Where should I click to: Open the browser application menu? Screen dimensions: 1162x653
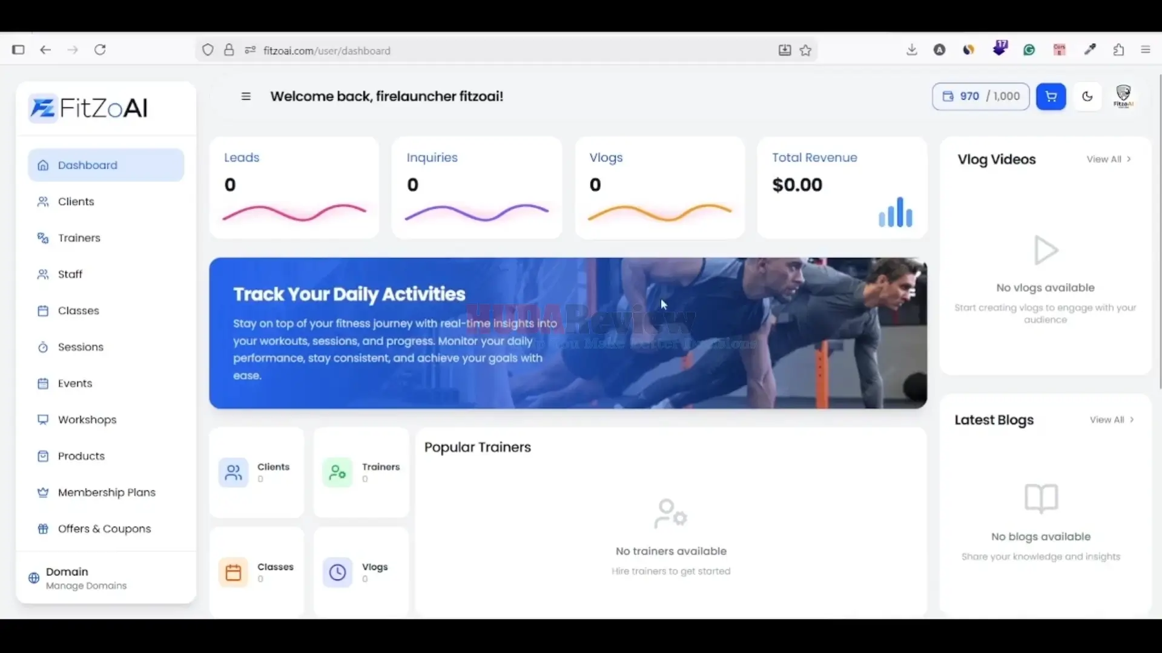coord(1145,50)
